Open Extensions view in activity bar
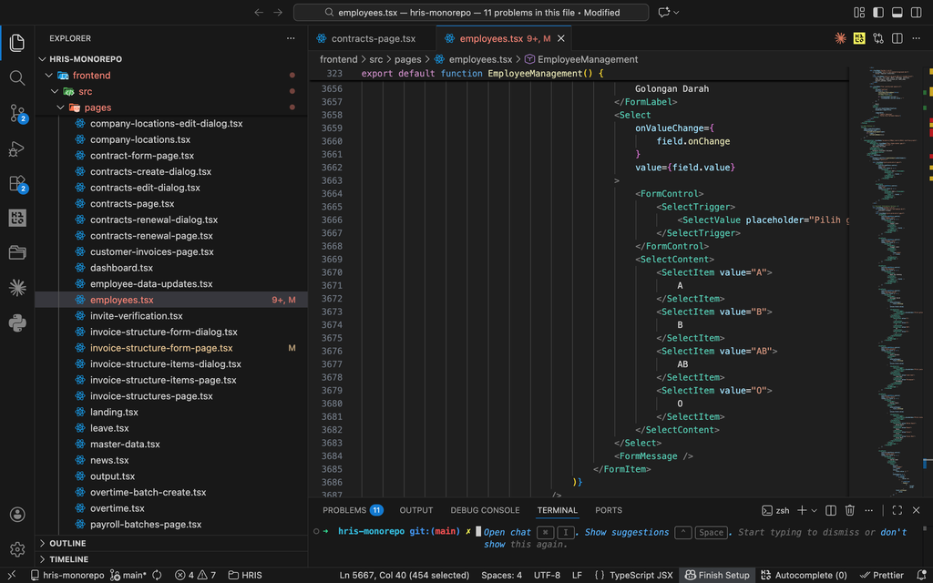Viewport: 933px width, 583px height. (17, 183)
